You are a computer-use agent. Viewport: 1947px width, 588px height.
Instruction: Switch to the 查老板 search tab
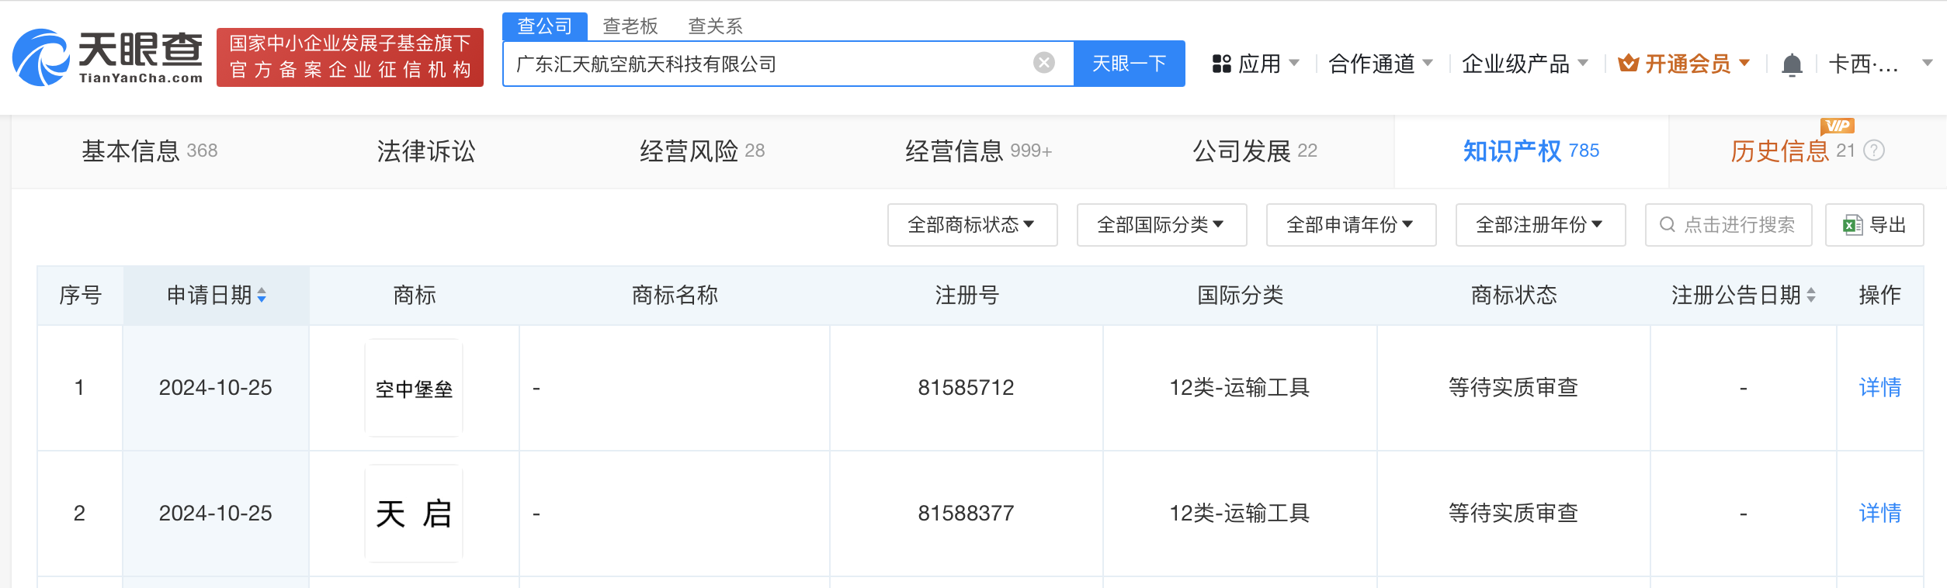630,26
